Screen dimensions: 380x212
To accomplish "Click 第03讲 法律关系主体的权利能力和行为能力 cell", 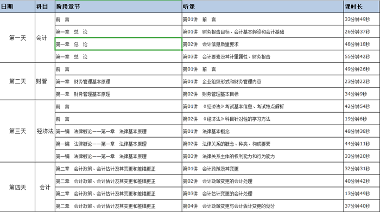I will pyautogui.click(x=263, y=156).
